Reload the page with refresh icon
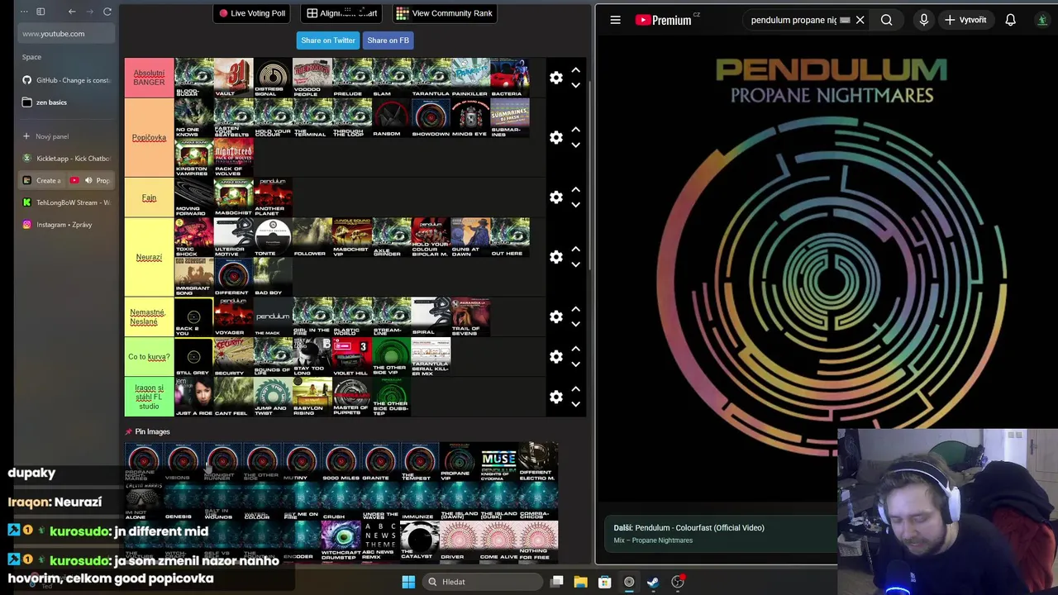Viewport: 1058px width, 595px height. tap(107, 12)
